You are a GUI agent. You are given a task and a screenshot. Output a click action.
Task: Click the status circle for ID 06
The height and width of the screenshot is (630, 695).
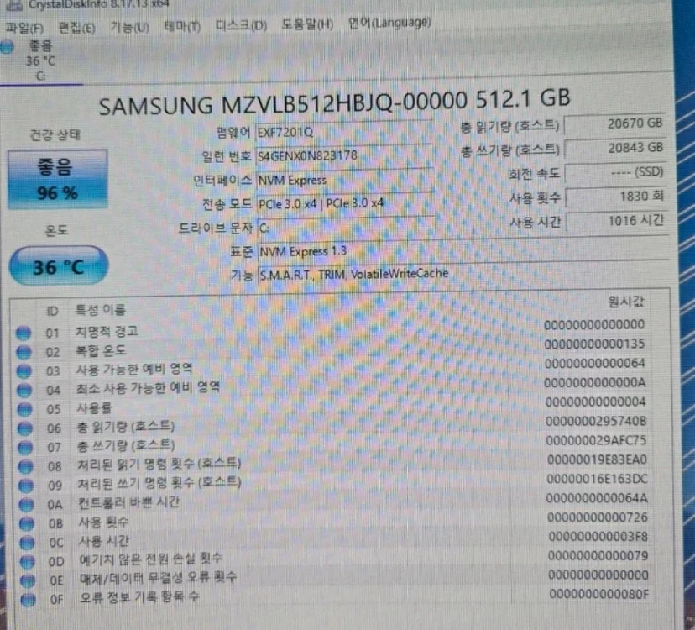coord(25,428)
